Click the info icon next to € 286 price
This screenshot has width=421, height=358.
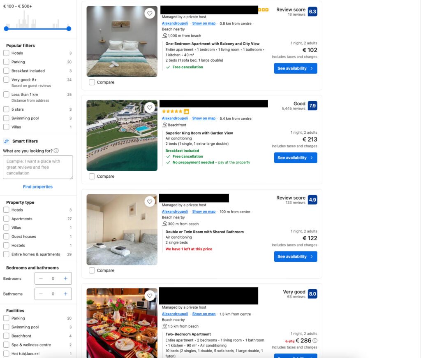point(315,341)
